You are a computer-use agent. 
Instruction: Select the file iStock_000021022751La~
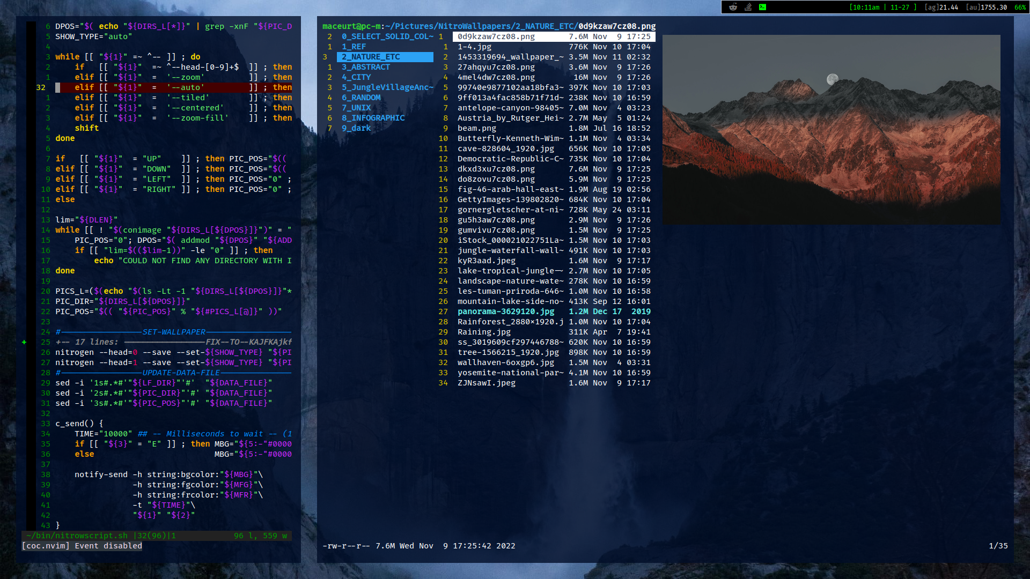coord(554,240)
